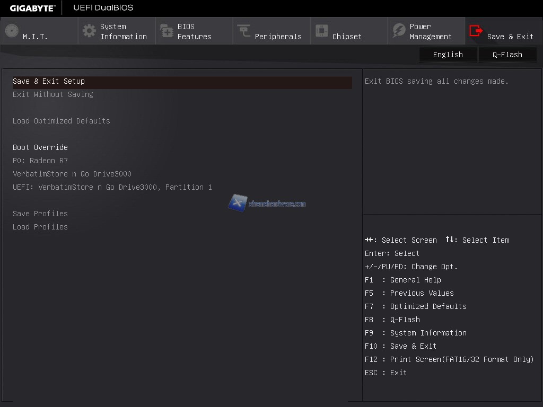Boot from UEFI VerbatimStore Partition 1 entry
The width and height of the screenshot is (543, 407).
[112, 187]
